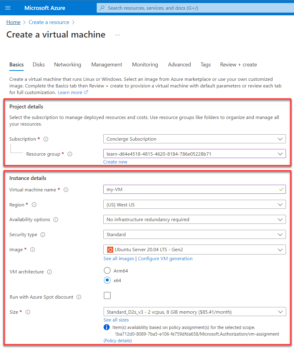This screenshot has width=294, height=350.
Task: Open the Availability options dropdown
Action: [195, 219]
